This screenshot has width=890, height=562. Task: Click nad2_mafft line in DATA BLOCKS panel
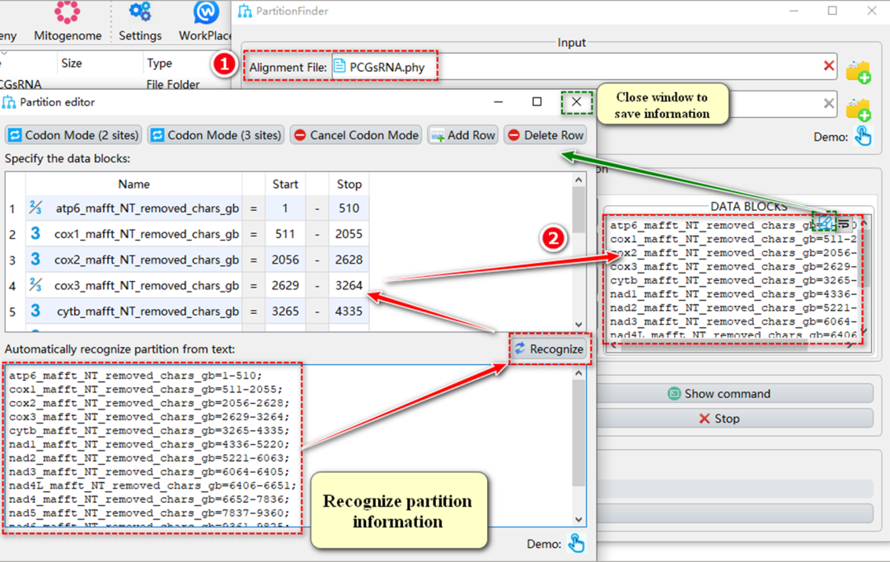click(733, 307)
